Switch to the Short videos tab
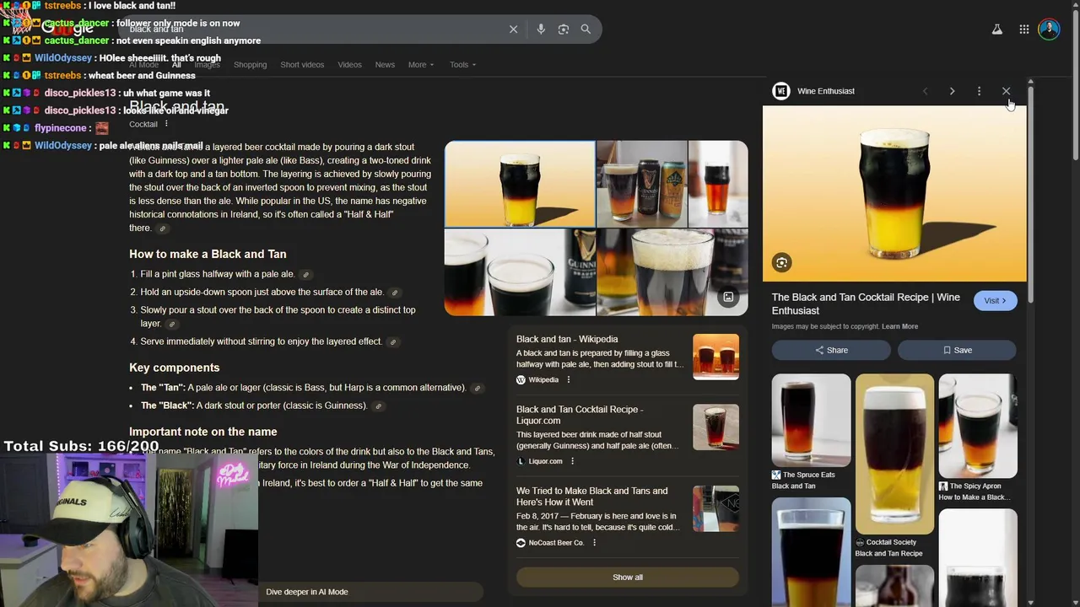 point(302,65)
